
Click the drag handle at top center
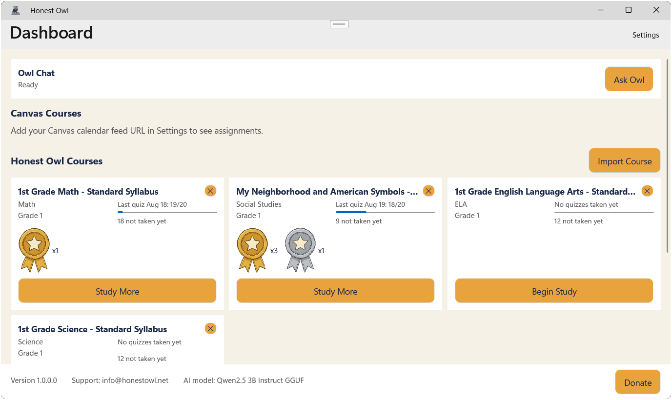339,24
